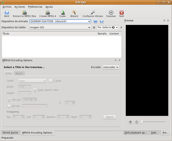Toggle keep aspect ratio checkbox
The width and height of the screenshot is (172, 141).
tap(35, 90)
